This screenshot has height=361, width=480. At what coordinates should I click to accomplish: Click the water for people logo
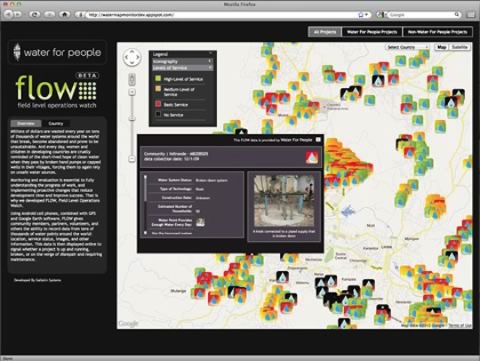point(57,52)
